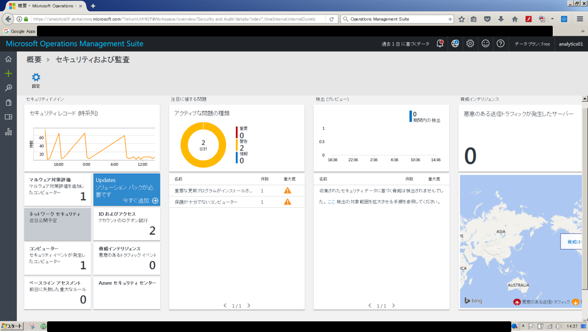Screen dimensions: 588x332
Task: Open the solutions gallery bag icon
Action: click(8, 102)
